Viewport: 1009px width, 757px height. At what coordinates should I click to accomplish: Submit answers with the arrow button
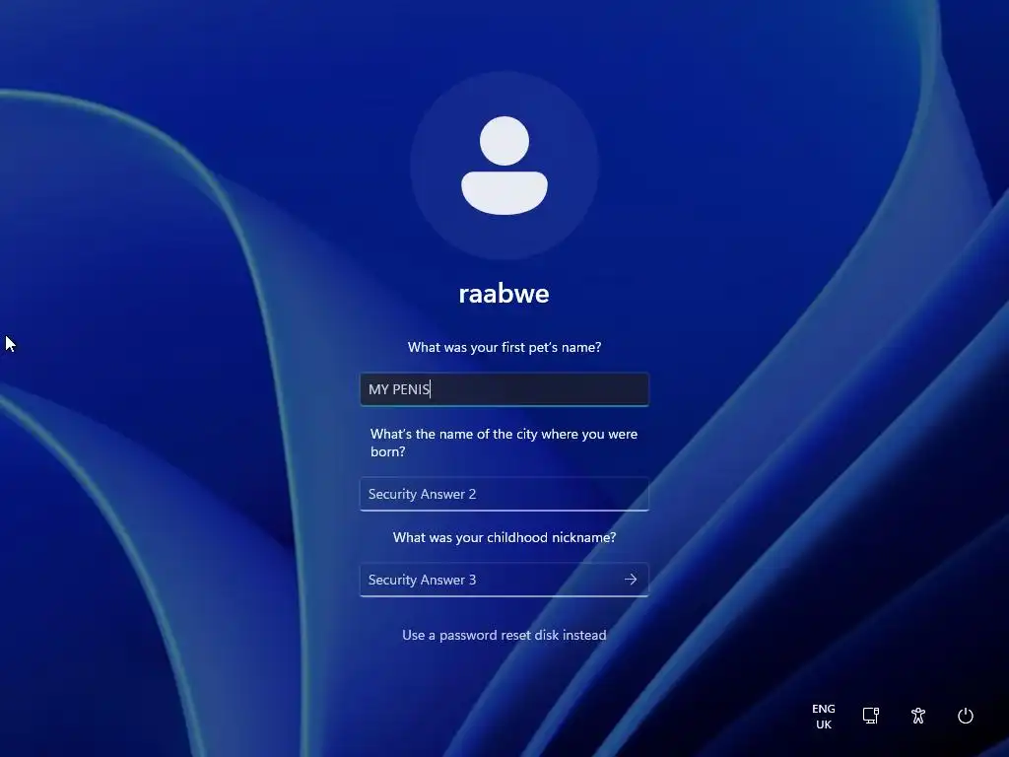click(631, 580)
